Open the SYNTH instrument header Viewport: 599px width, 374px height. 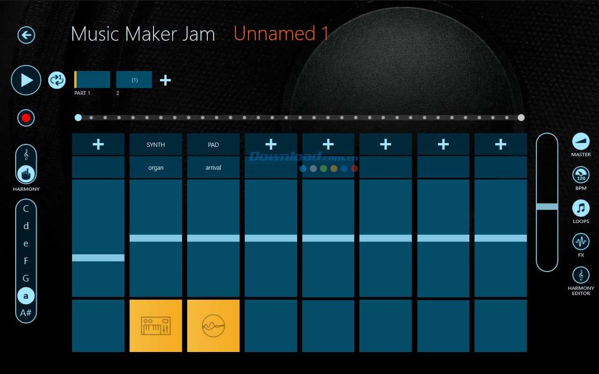pyautogui.click(x=156, y=144)
